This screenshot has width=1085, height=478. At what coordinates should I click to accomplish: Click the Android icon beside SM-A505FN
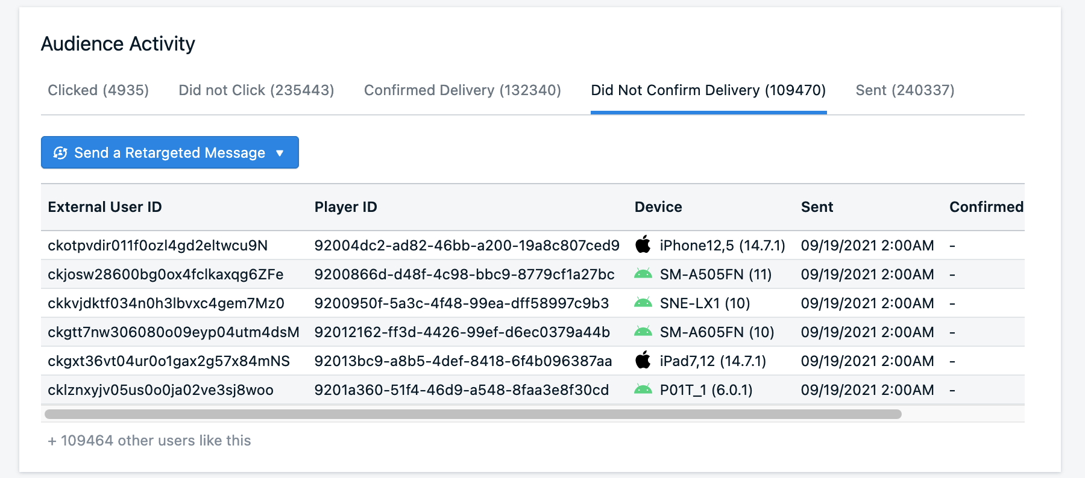point(643,274)
